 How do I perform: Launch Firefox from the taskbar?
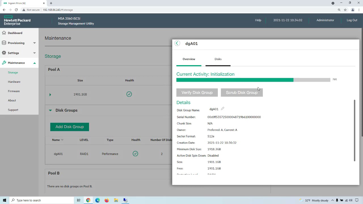(107, 200)
